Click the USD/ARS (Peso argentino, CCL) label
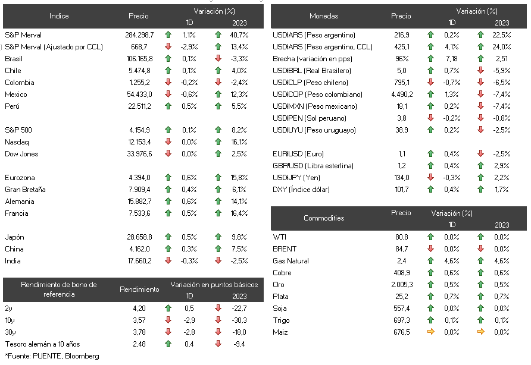Screen dimensions: 531x365 point(323,47)
